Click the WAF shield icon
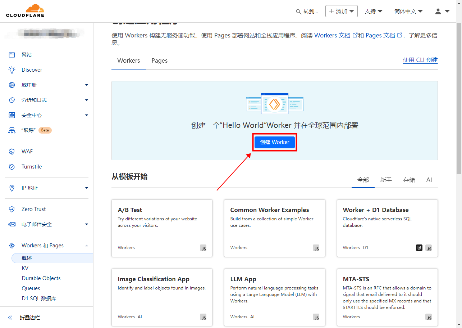 click(x=12, y=152)
